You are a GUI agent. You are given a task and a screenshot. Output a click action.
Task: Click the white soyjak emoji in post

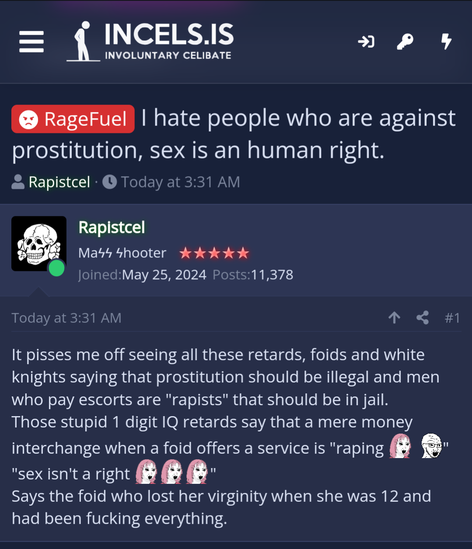click(x=432, y=446)
